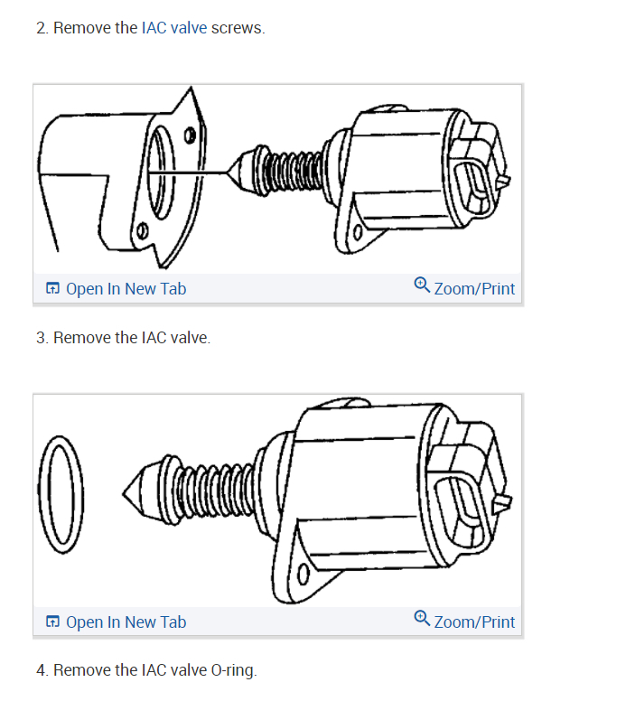Click the magnifier zoom icon under the O-ring diagram

click(422, 618)
